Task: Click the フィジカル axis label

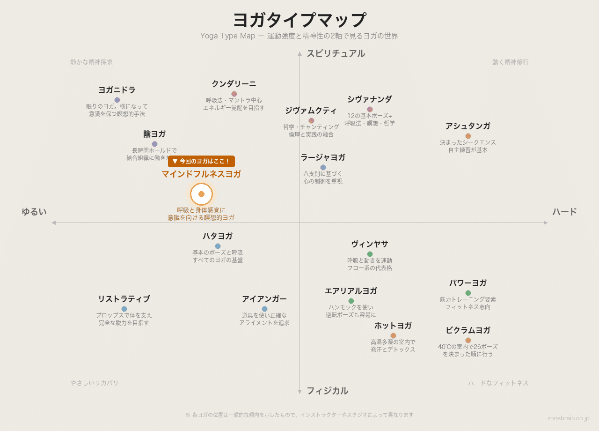Action: (327, 391)
